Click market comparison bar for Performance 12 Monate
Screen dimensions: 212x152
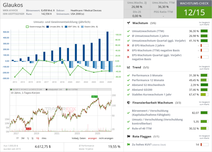[x=204, y=80]
